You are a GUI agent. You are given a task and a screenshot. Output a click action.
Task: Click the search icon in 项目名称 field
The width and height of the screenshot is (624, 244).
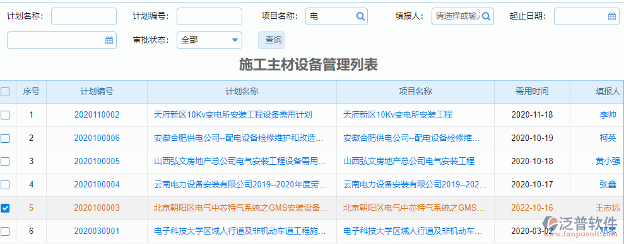click(x=360, y=16)
